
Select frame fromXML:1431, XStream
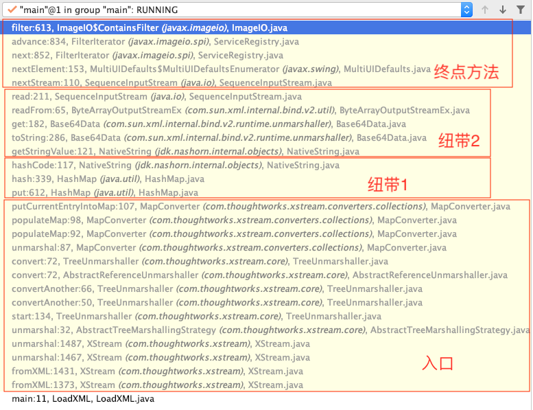(266, 372)
